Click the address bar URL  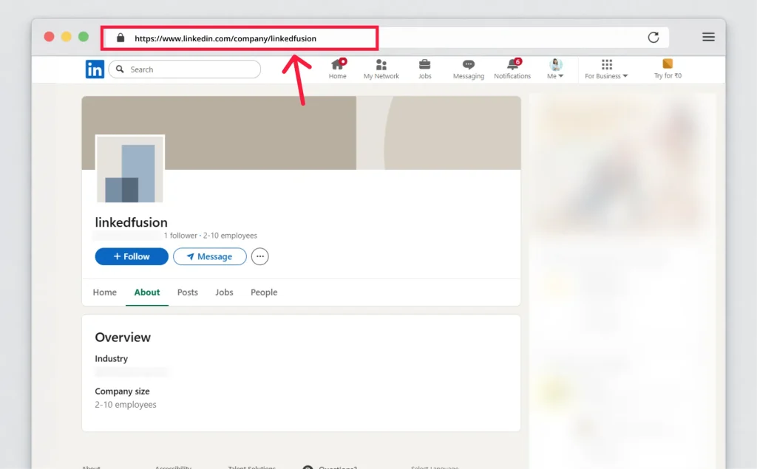click(x=225, y=38)
